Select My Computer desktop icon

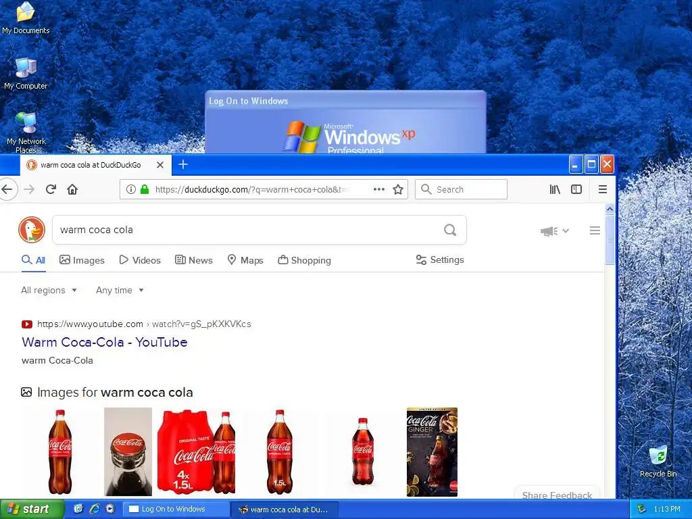[26, 74]
